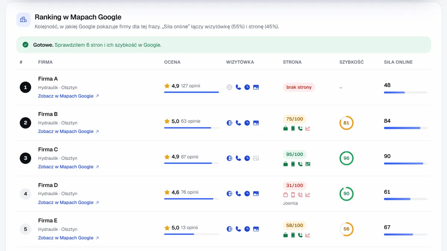Click the speed gauge showing 81
This screenshot has width=447, height=251.
[346, 123]
